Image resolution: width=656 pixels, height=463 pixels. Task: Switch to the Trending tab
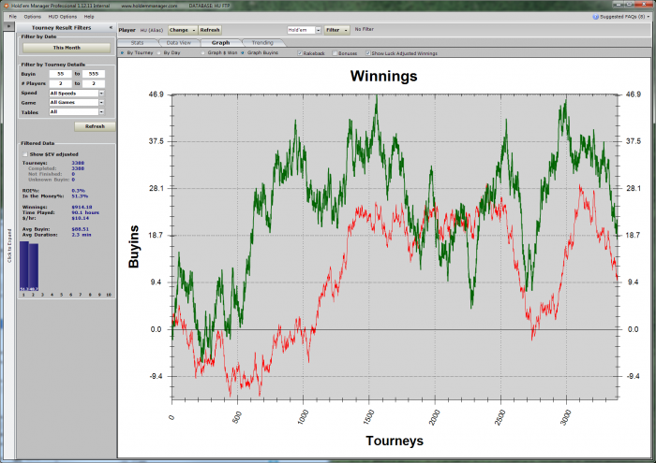click(262, 43)
